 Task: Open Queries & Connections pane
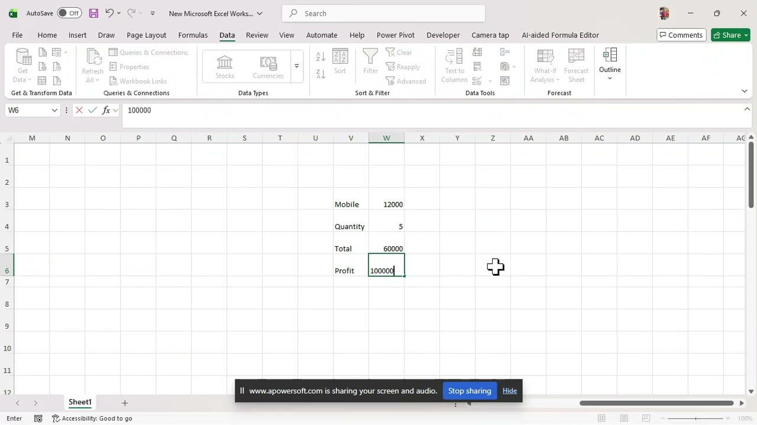click(148, 53)
